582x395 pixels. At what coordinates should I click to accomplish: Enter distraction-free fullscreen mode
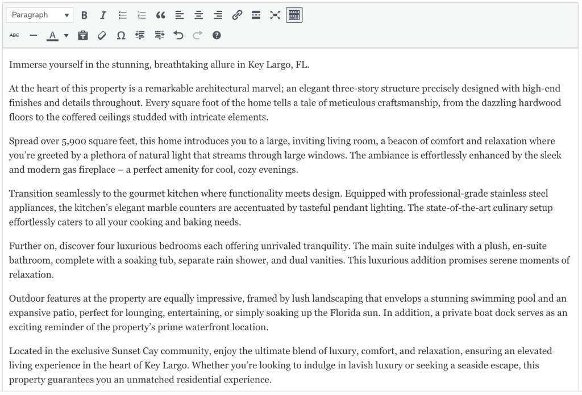(x=275, y=15)
